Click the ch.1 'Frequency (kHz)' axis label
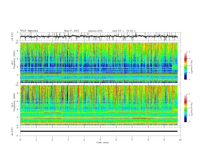 [14, 60]
